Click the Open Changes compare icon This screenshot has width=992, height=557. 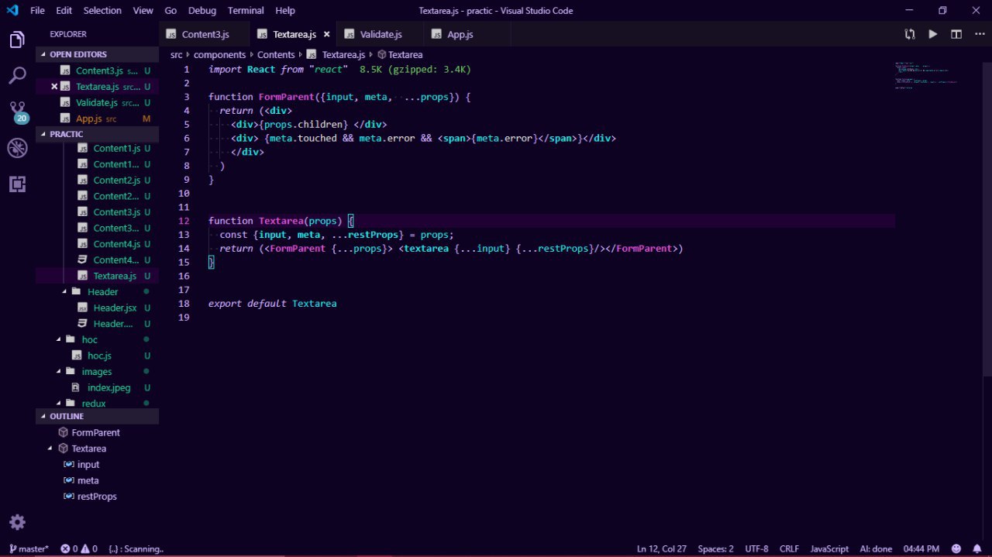coord(910,34)
